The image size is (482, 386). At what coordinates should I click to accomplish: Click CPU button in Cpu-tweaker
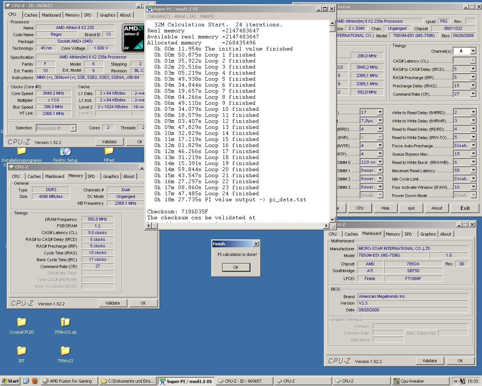point(360,208)
